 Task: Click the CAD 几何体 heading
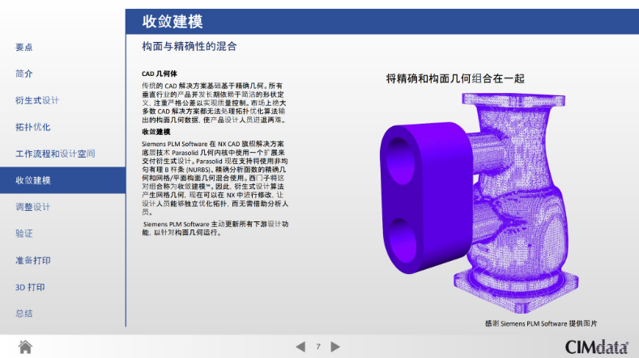coord(160,74)
